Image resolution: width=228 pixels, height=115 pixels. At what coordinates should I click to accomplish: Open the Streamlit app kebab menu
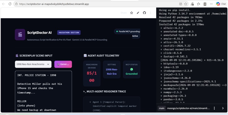tap(150, 13)
